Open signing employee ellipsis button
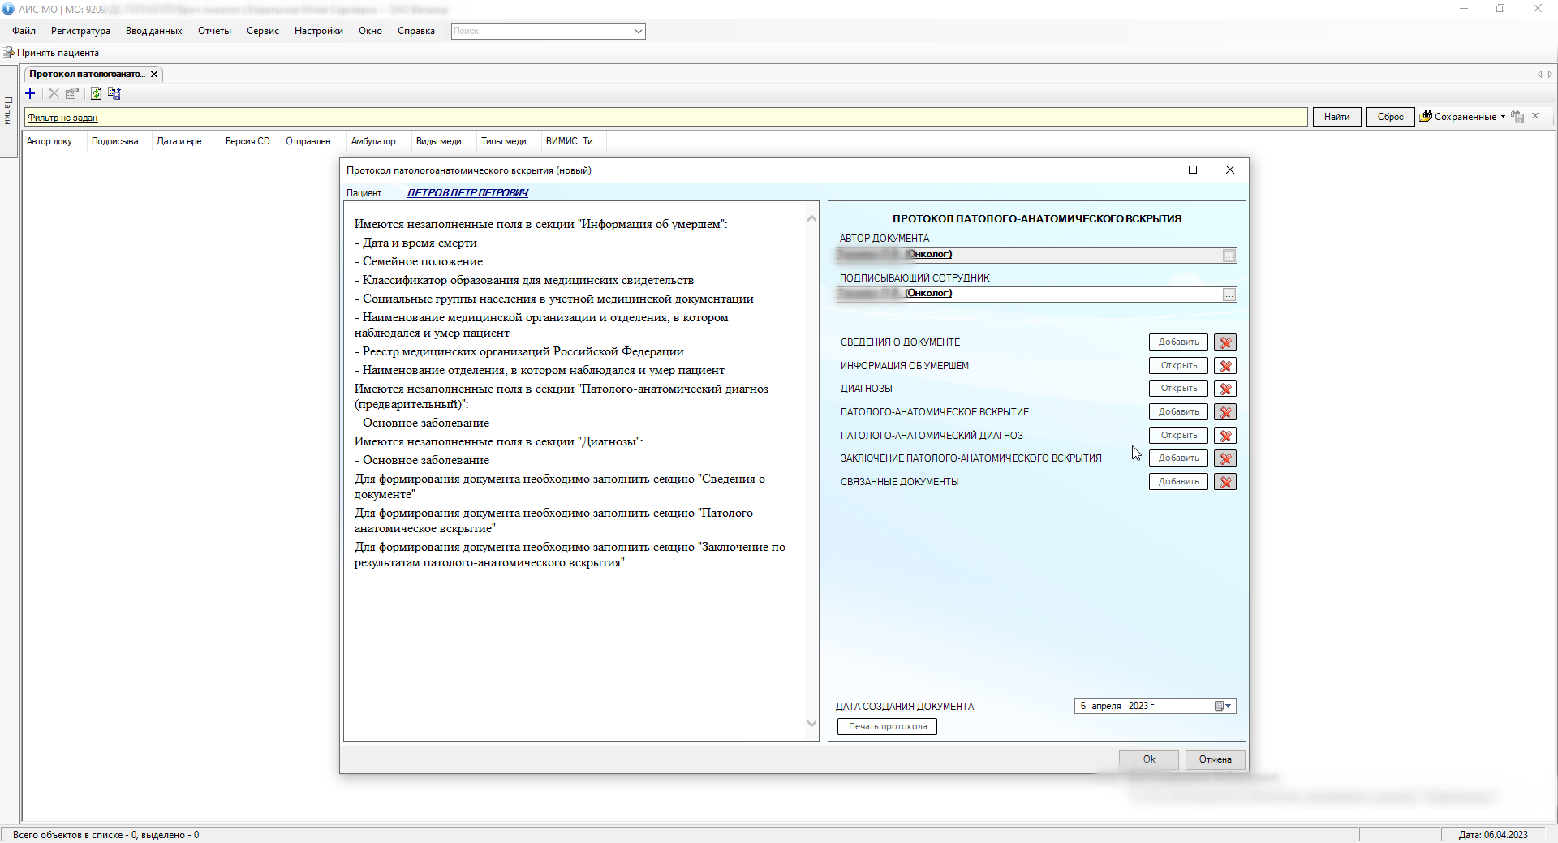The width and height of the screenshot is (1558, 843). point(1229,295)
